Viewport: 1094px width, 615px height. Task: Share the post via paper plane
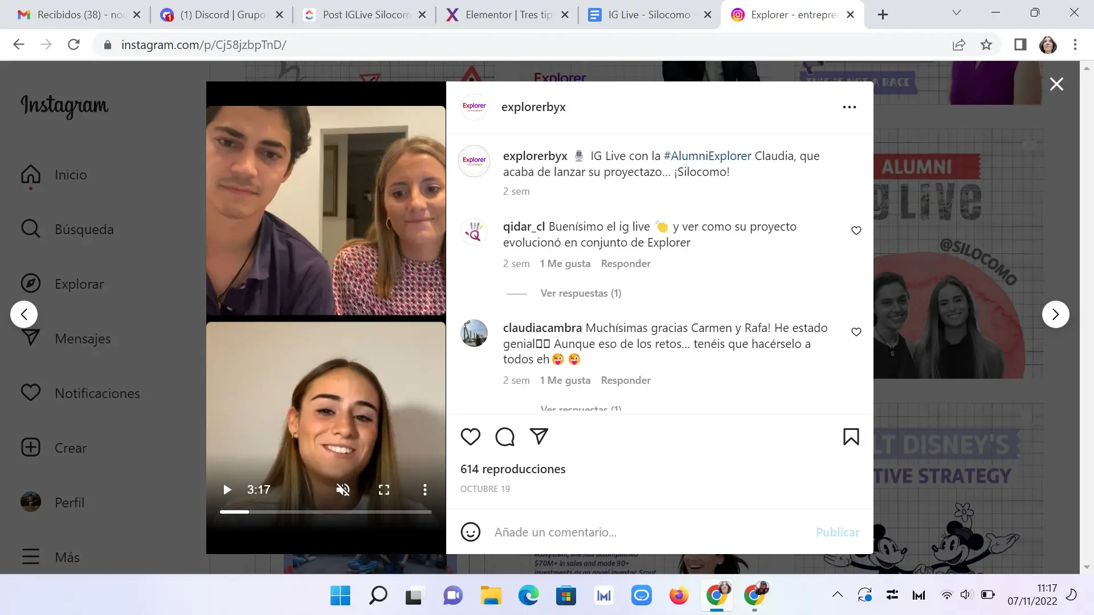[539, 437]
